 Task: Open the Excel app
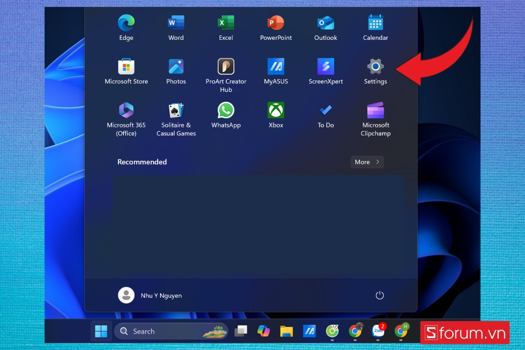point(226,27)
